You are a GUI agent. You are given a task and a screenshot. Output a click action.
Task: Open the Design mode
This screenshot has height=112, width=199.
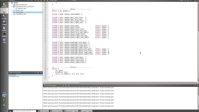[4, 17]
